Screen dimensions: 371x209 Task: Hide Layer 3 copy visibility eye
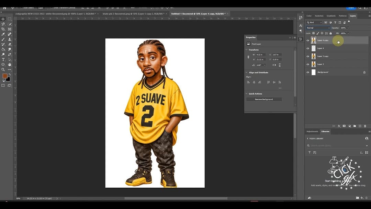pyautogui.click(x=308, y=56)
